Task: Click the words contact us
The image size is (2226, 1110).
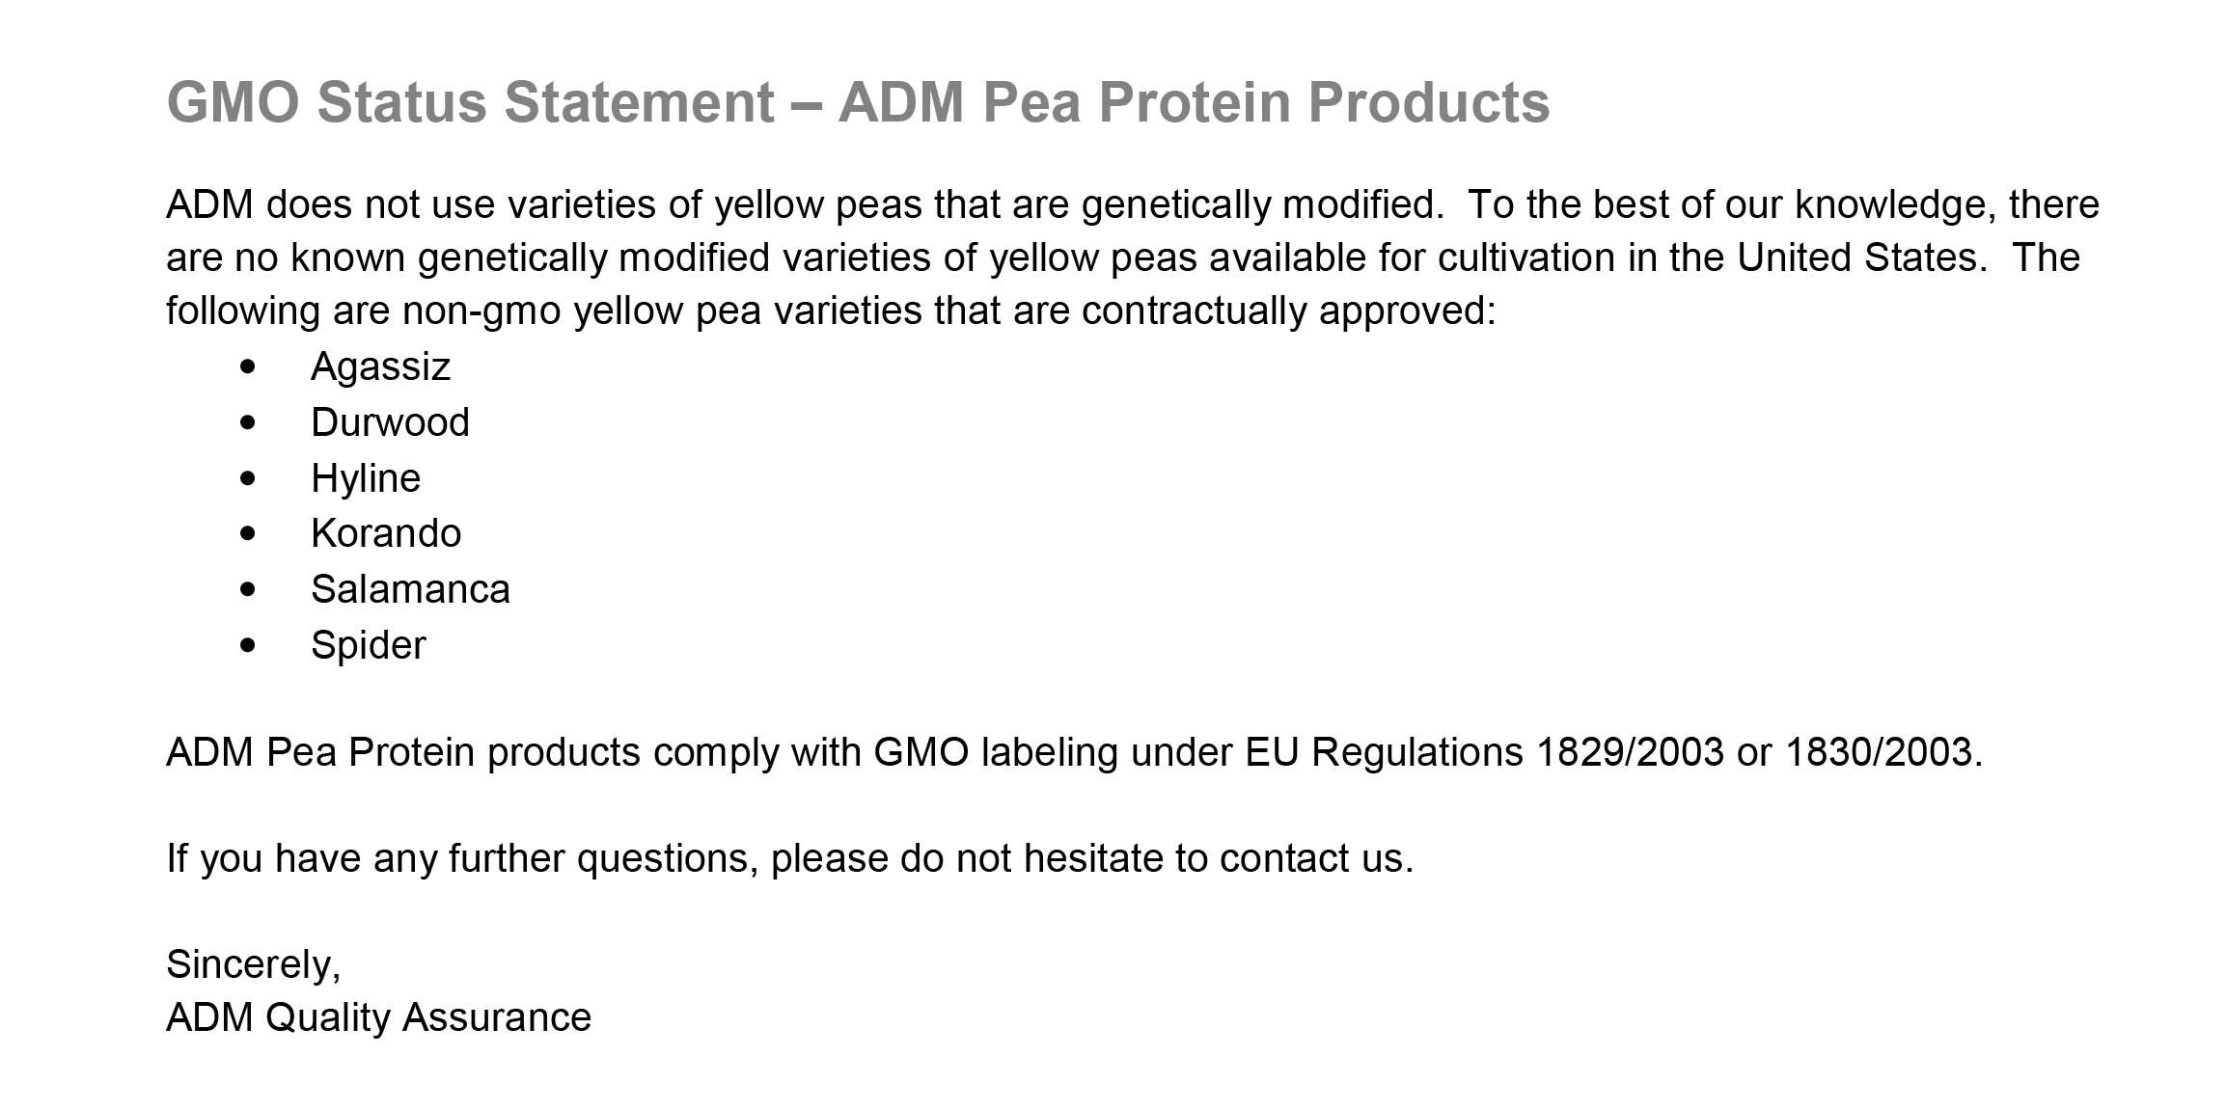Action: click(x=1315, y=858)
